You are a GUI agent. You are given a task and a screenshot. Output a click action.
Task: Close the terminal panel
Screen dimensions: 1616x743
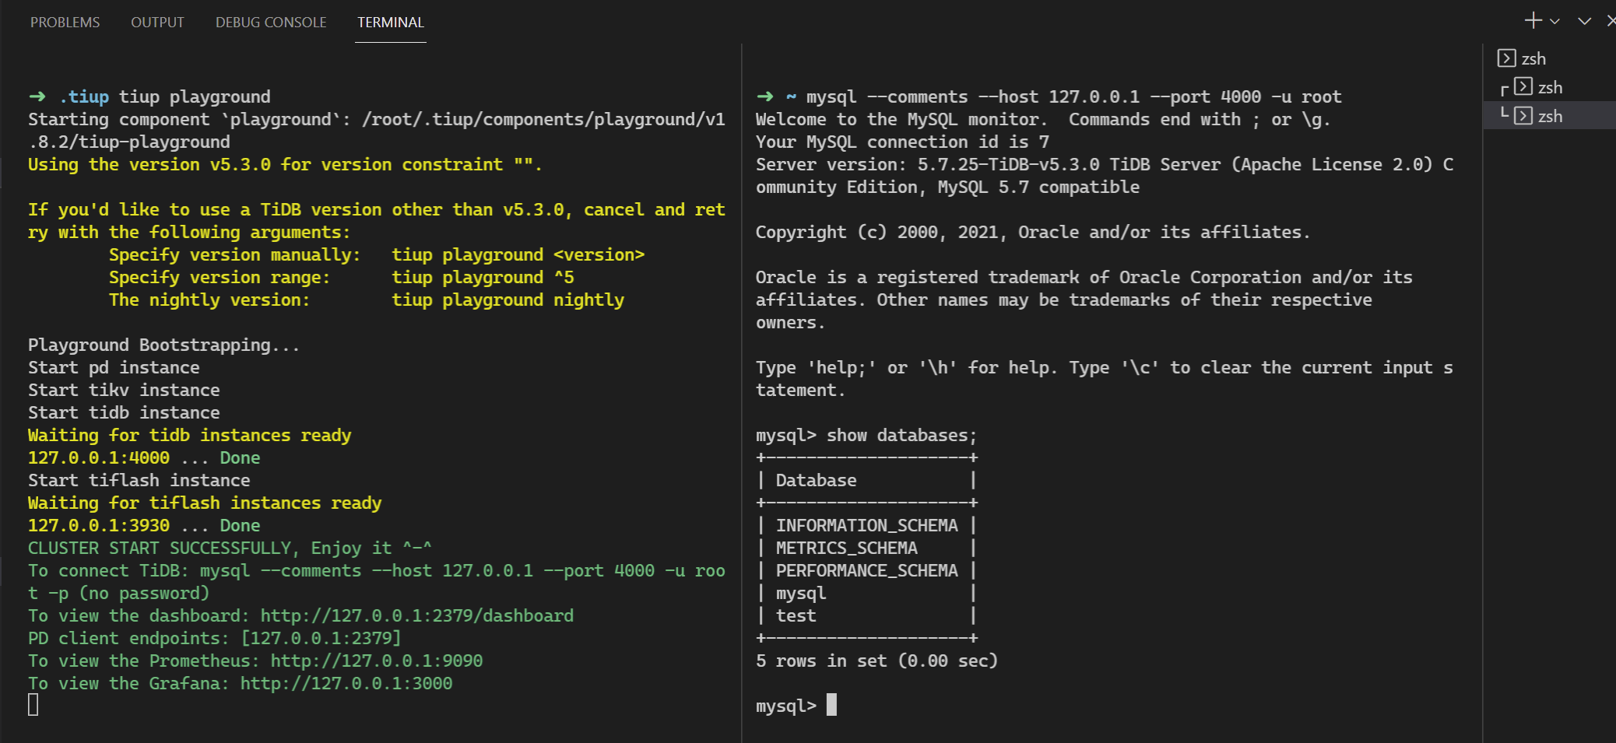point(1611,22)
